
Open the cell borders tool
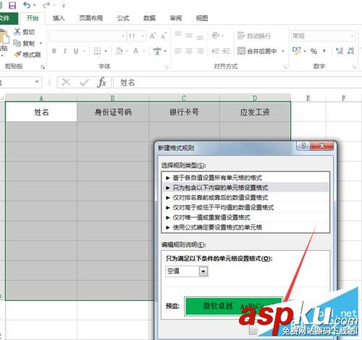pos(97,51)
